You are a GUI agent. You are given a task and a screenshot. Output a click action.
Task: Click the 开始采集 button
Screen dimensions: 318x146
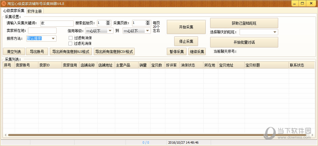186,27
